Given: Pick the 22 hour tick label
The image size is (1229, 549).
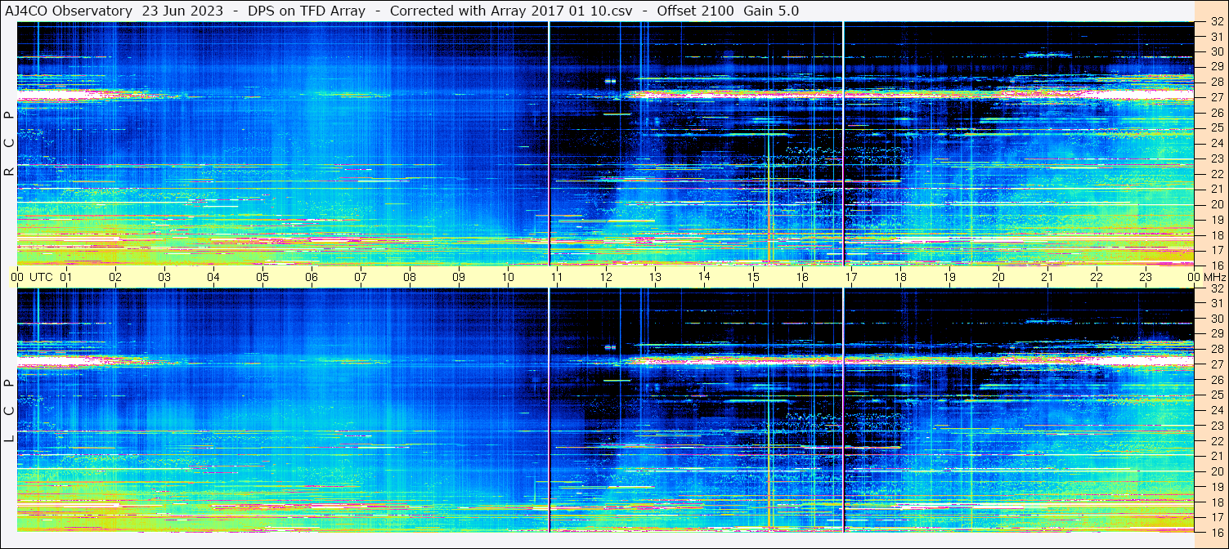Looking at the screenshot, I should 1097,277.
